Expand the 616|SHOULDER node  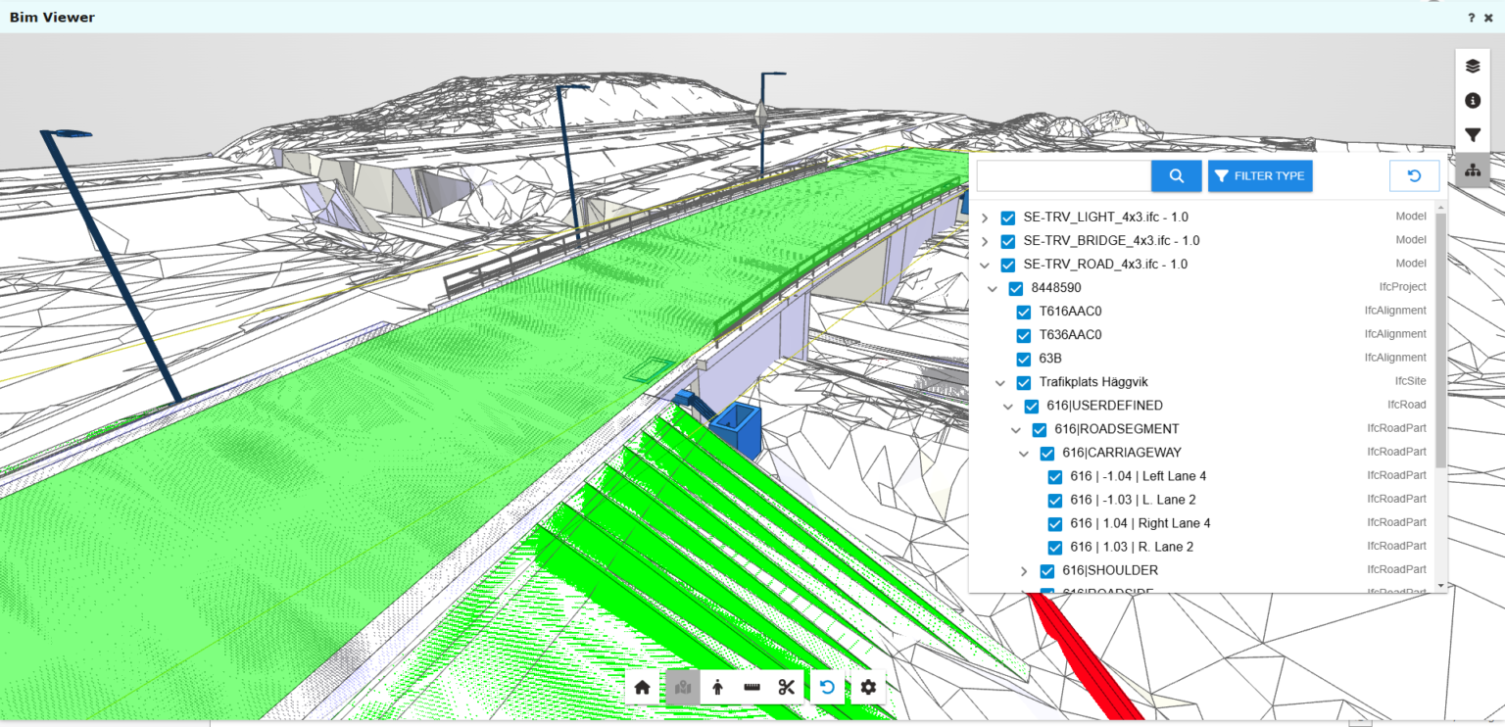pos(1024,570)
